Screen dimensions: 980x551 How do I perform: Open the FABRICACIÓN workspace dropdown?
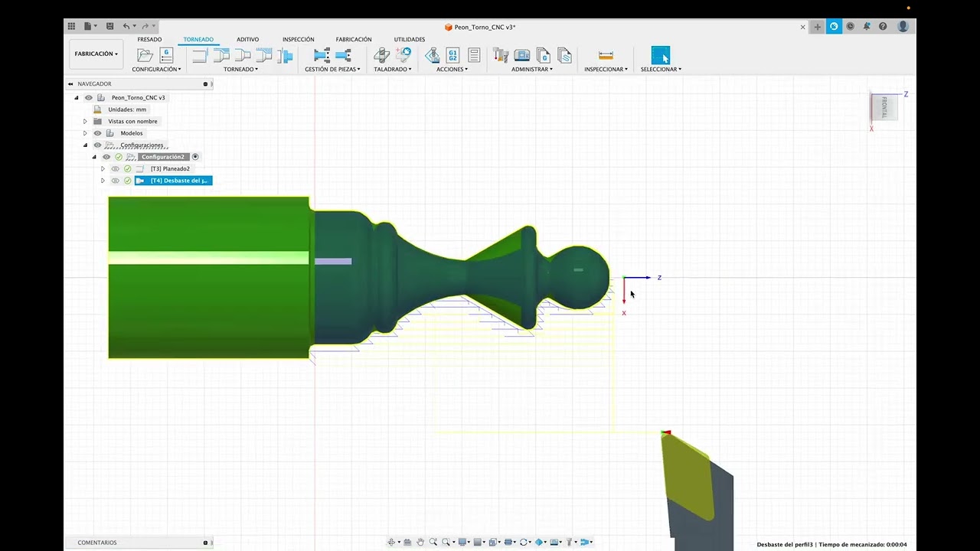coord(96,54)
